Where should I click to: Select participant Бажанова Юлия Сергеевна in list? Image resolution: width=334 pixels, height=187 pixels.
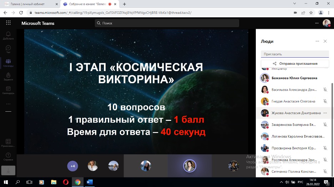point(294,78)
